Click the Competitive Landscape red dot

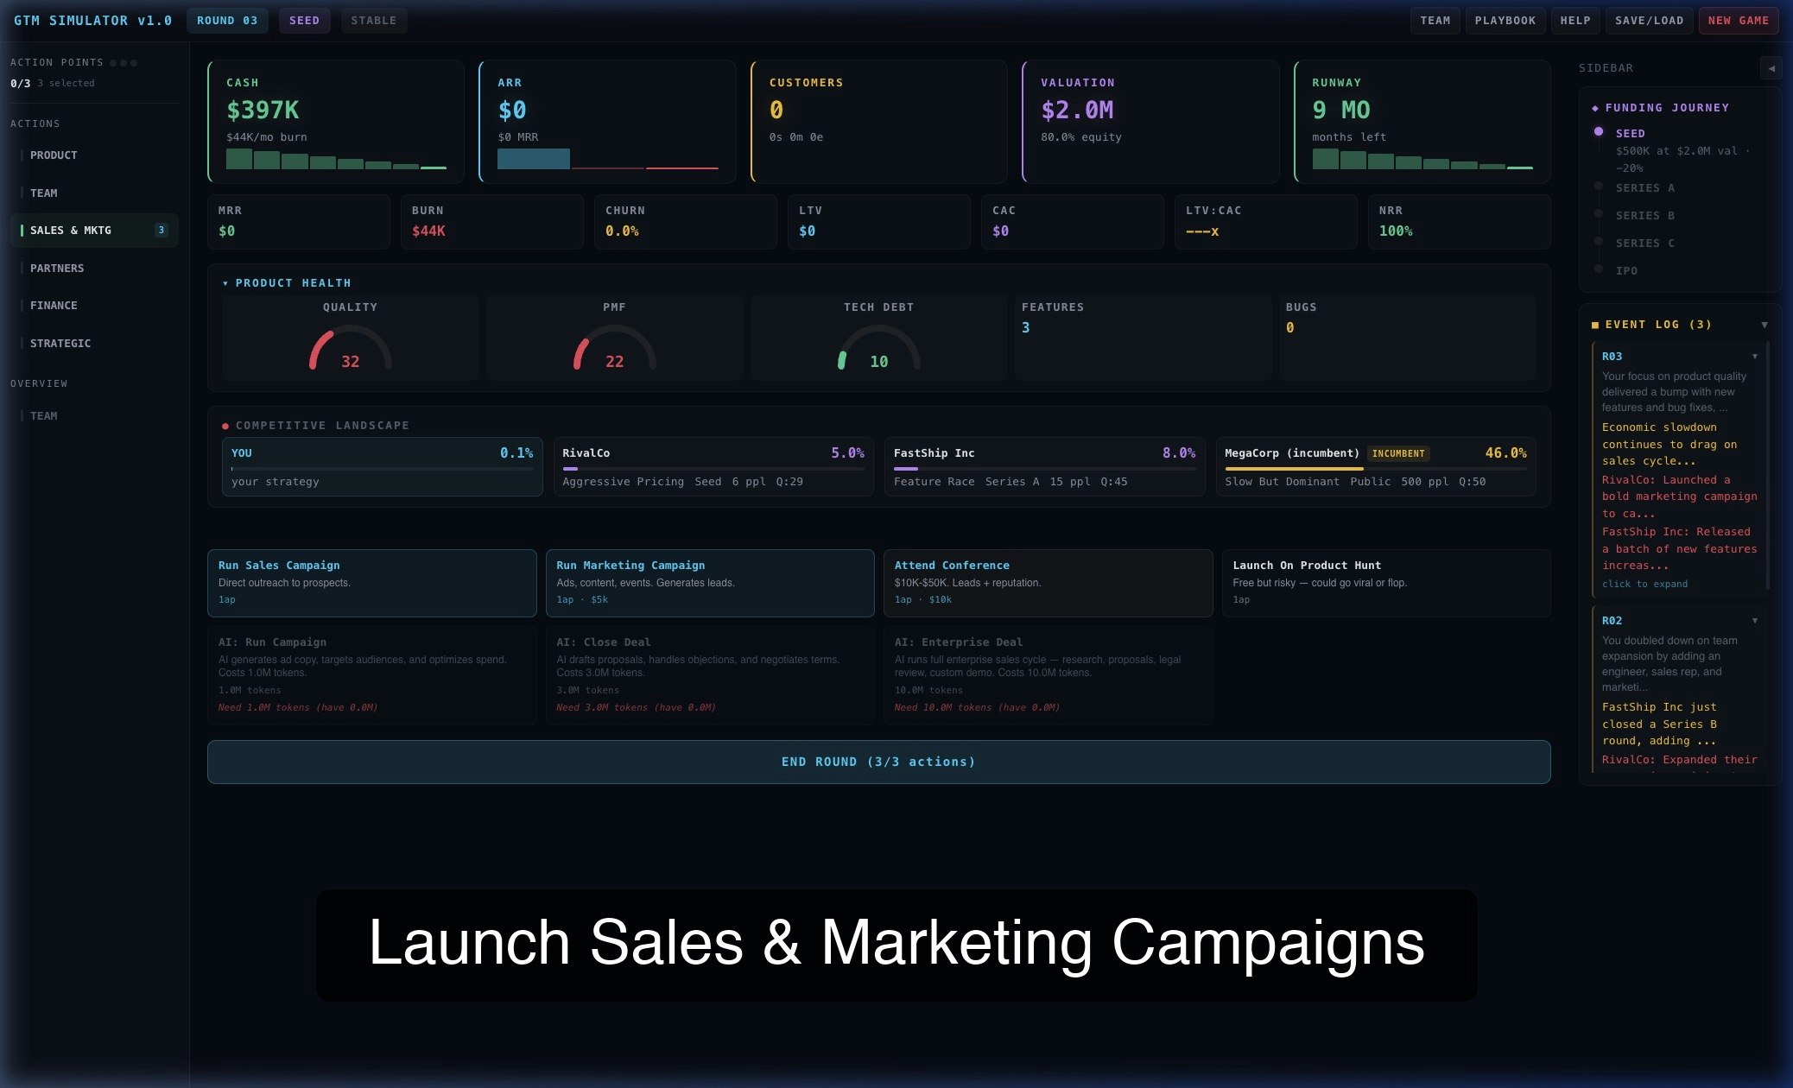pyautogui.click(x=225, y=426)
